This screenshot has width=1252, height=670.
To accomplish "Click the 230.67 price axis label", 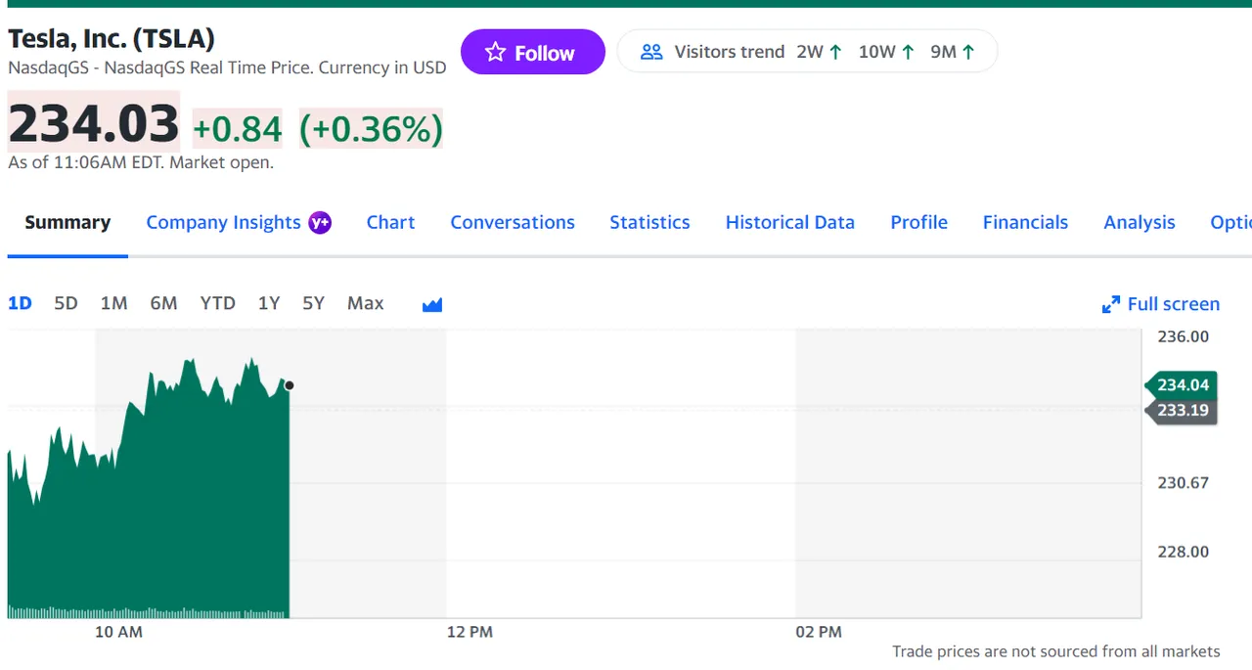I will click(x=1183, y=483).
